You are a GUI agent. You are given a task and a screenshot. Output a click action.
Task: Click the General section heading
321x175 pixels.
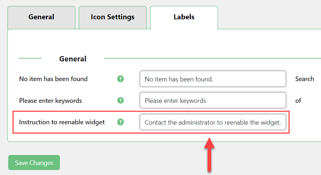(73, 59)
